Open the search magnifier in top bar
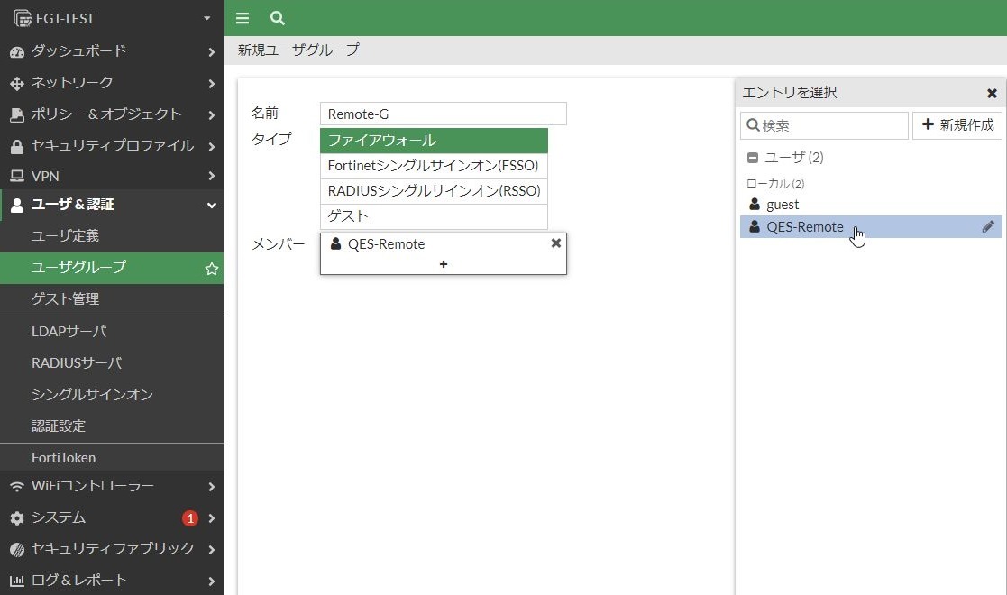1007x595 pixels. [x=278, y=18]
